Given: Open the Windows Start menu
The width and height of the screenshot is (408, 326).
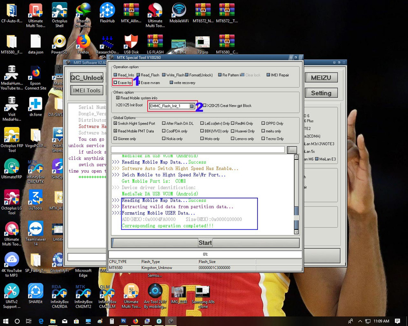Looking at the screenshot, I should pyautogui.click(x=6, y=321).
